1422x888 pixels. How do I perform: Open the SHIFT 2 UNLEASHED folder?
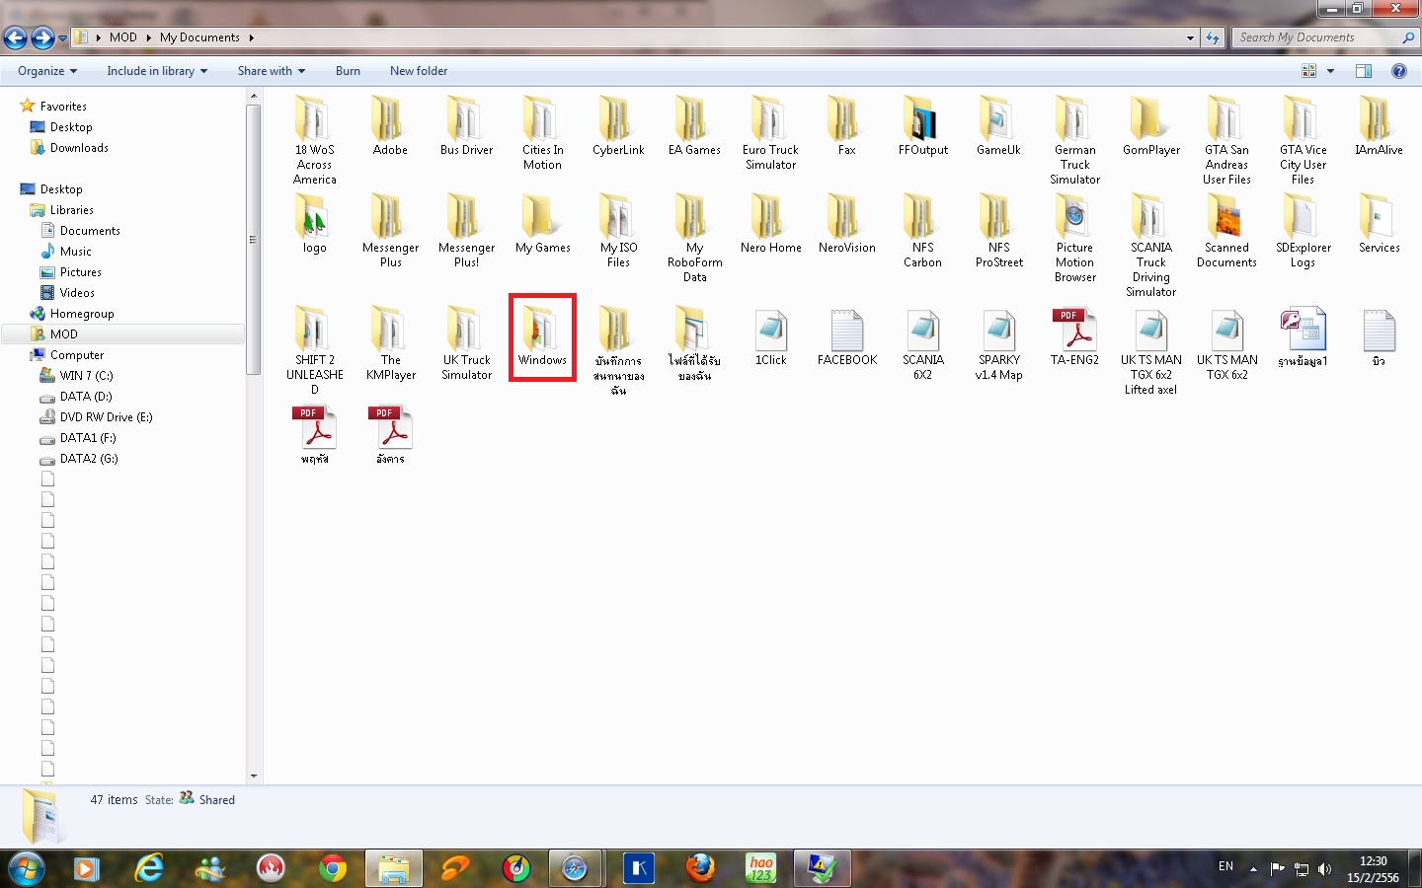pyautogui.click(x=315, y=350)
